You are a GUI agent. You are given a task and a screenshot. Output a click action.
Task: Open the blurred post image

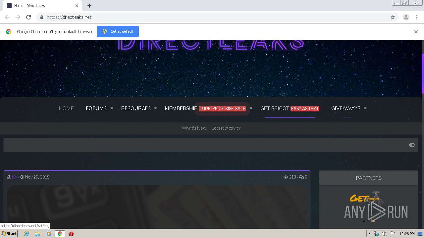157,206
